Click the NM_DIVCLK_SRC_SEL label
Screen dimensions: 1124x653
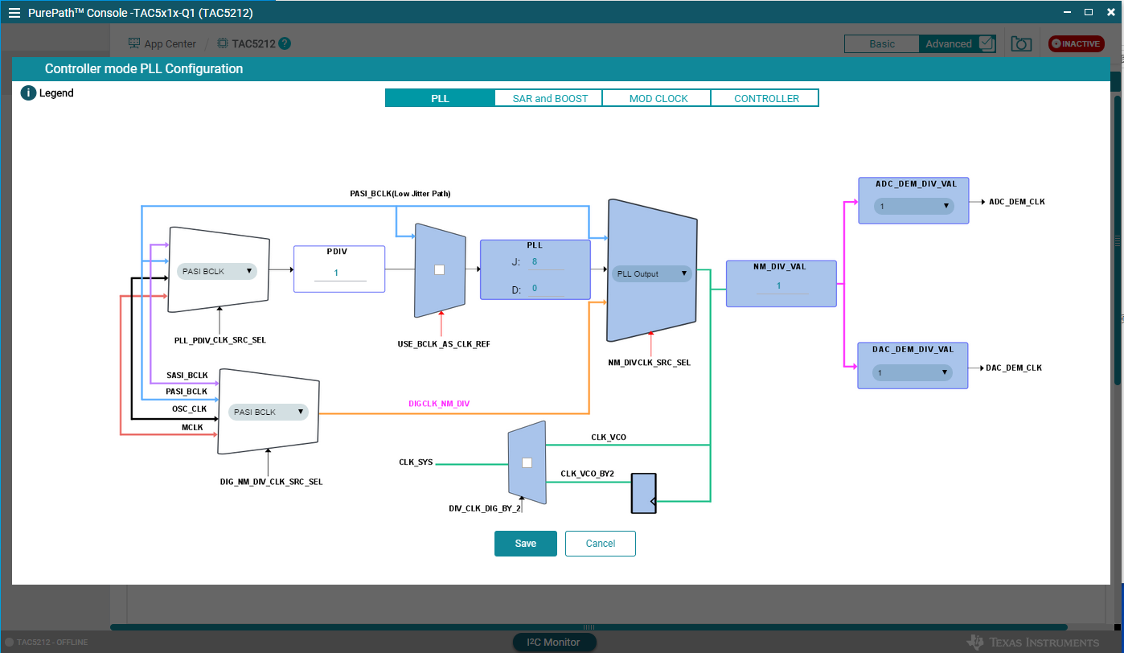point(649,363)
